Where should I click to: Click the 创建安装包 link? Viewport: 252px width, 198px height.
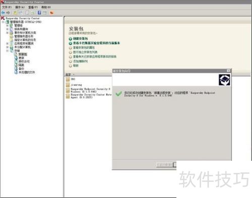(80, 39)
